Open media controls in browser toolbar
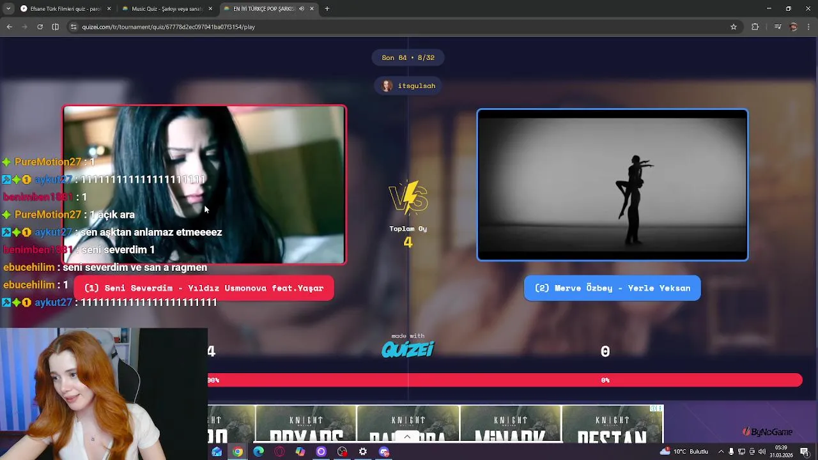The width and height of the screenshot is (818, 460). click(x=778, y=27)
